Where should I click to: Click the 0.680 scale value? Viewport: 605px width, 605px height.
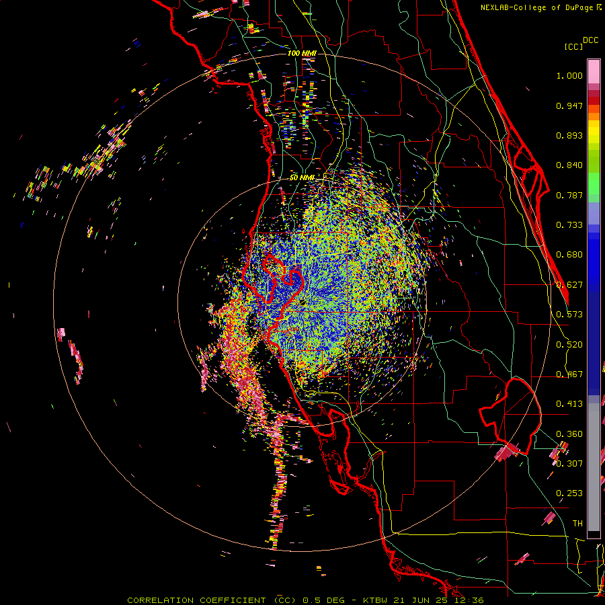(569, 255)
